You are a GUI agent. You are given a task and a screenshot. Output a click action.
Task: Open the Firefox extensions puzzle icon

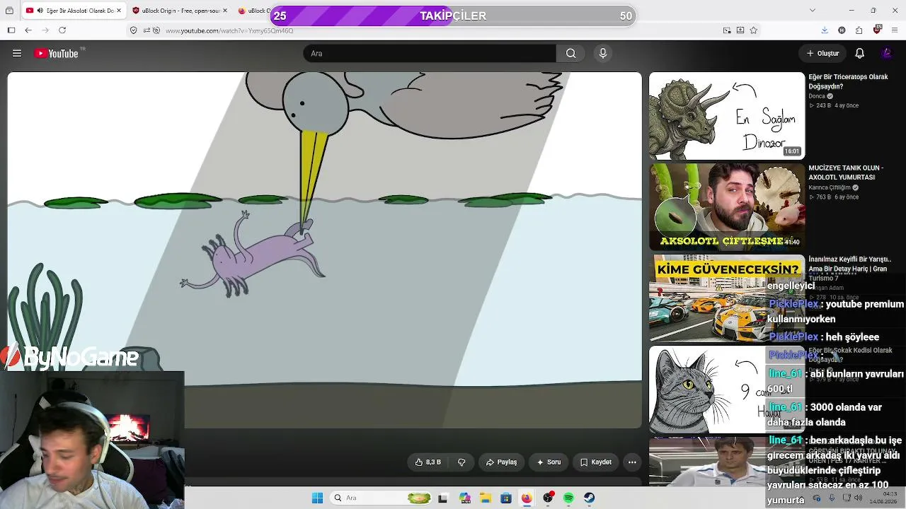pyautogui.click(x=859, y=30)
